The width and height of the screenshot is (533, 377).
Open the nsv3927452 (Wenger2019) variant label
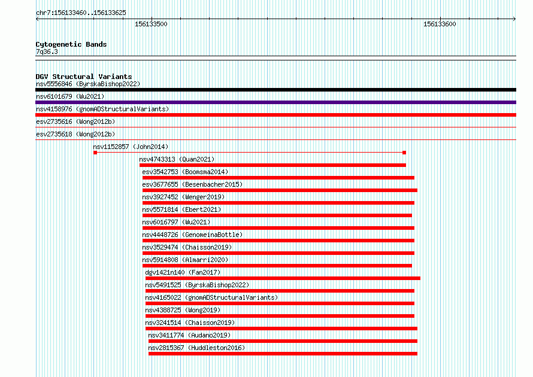tap(184, 197)
